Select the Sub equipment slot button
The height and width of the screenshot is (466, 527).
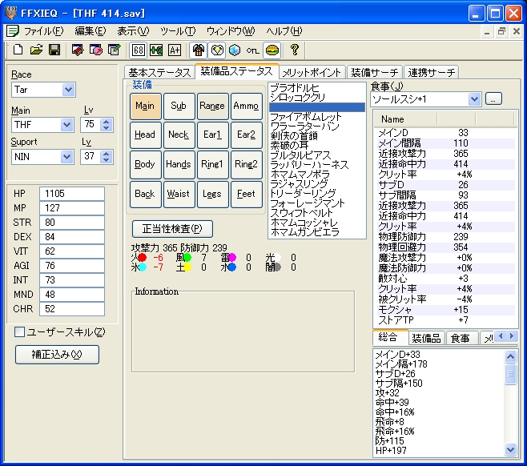point(179,106)
